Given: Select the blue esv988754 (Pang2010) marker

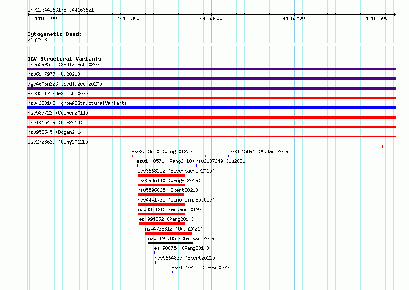Looking at the screenshot, I should (155, 253).
